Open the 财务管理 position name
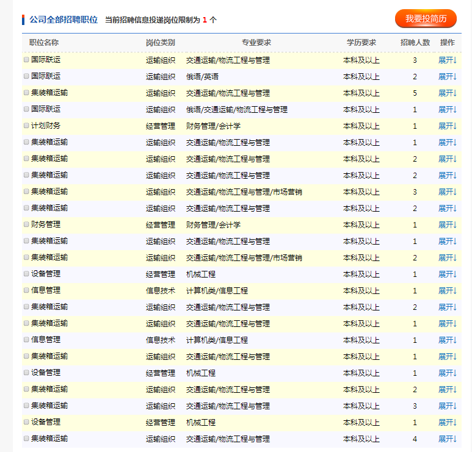This screenshot has height=452, width=472. (46, 224)
